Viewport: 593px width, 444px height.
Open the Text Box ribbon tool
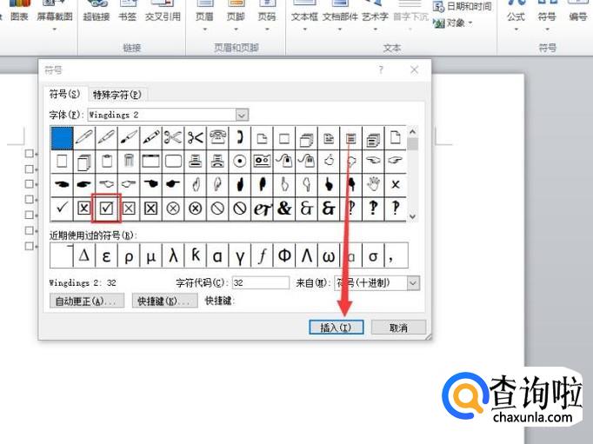(x=304, y=15)
